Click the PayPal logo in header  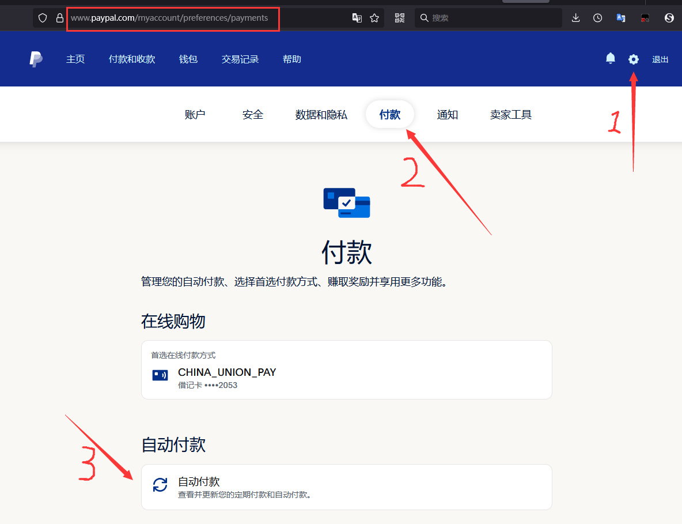click(x=36, y=59)
